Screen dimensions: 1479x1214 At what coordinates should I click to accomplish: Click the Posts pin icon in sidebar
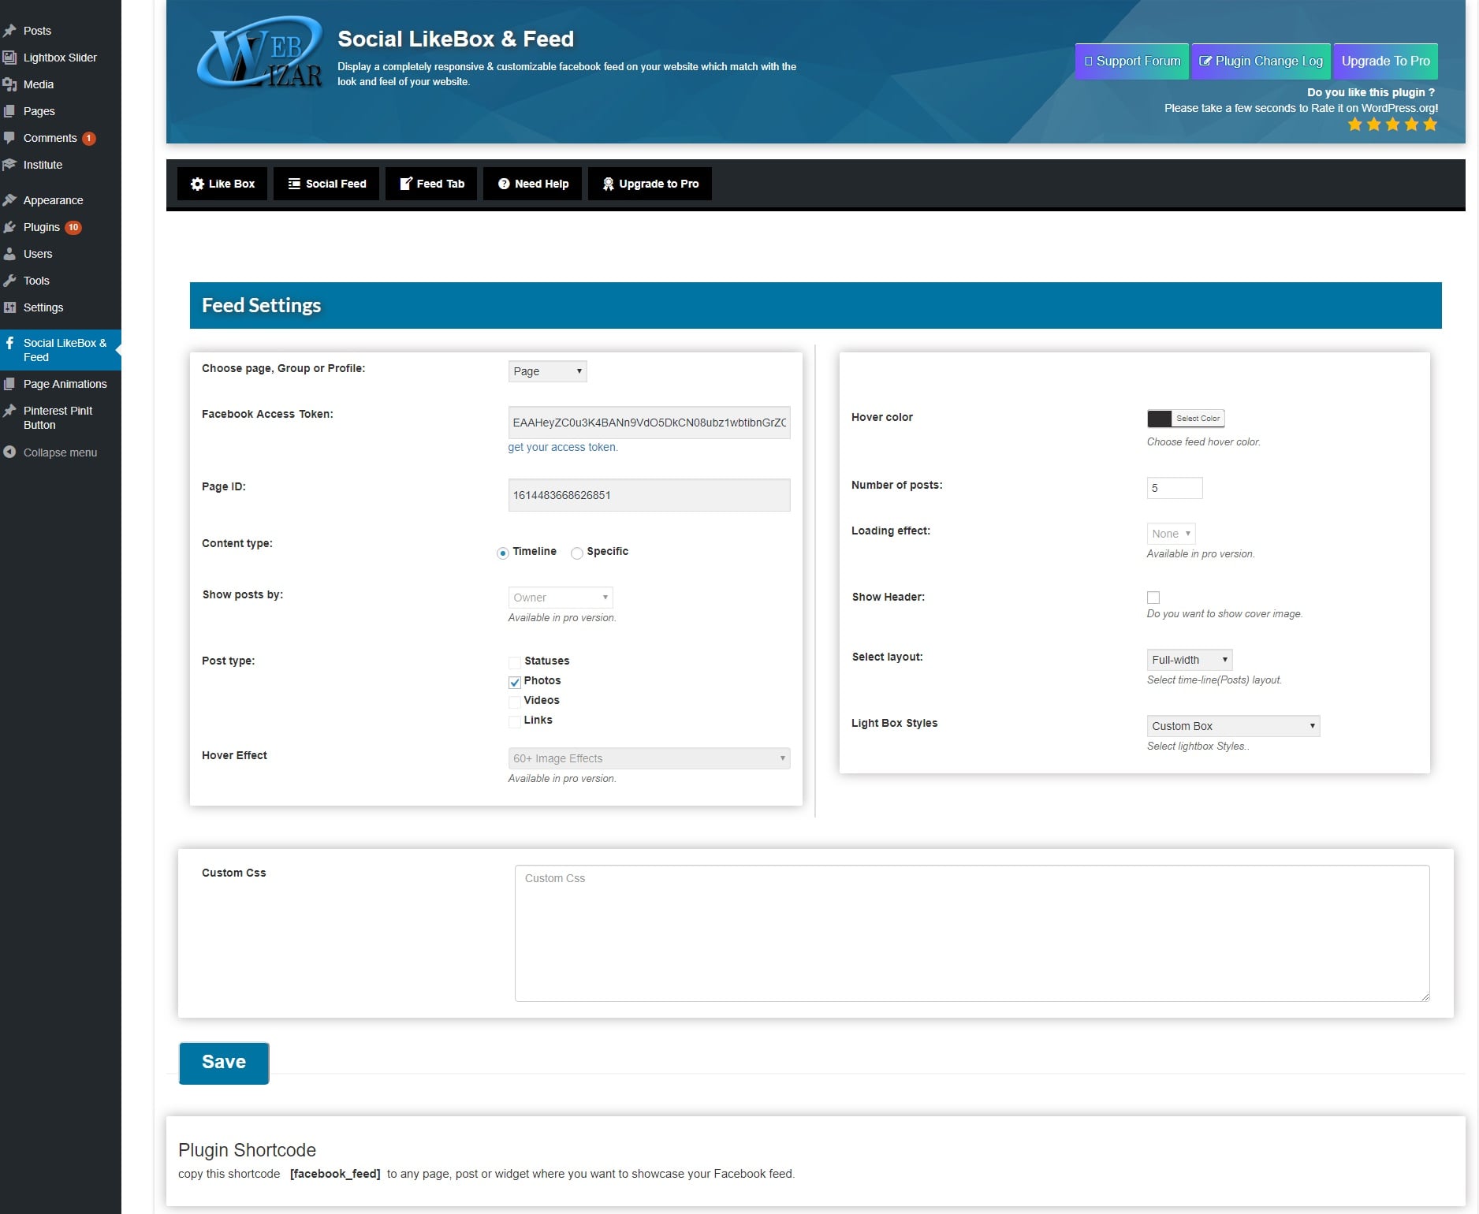(9, 31)
